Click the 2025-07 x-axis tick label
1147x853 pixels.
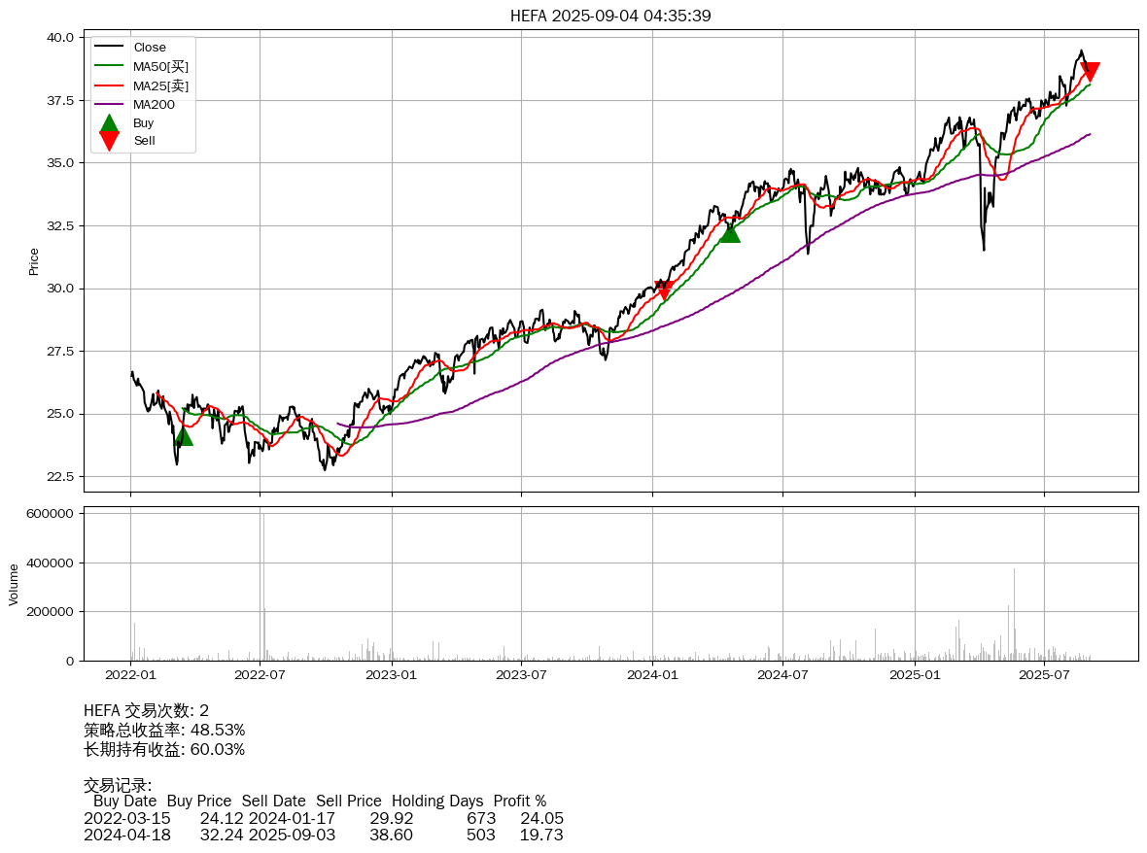(x=1044, y=674)
